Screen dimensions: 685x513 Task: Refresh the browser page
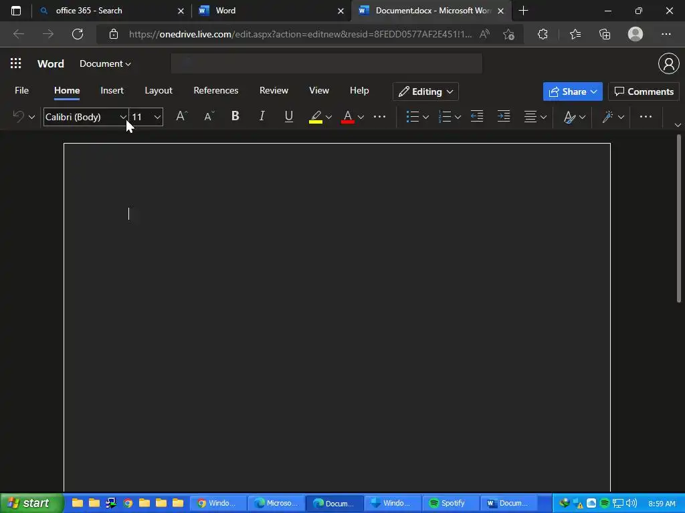tap(78, 34)
